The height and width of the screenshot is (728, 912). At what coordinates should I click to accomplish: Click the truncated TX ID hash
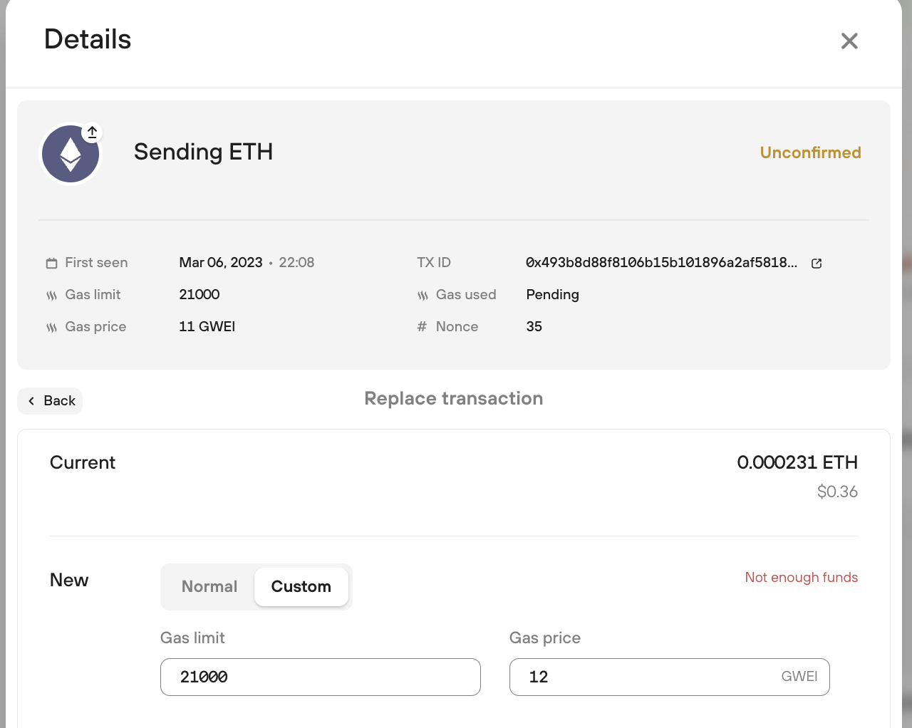pyautogui.click(x=661, y=262)
